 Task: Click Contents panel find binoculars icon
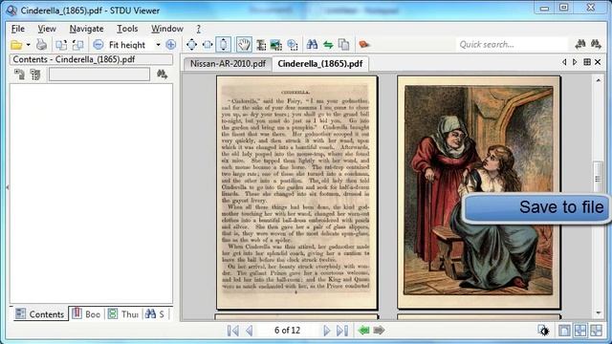(162, 74)
